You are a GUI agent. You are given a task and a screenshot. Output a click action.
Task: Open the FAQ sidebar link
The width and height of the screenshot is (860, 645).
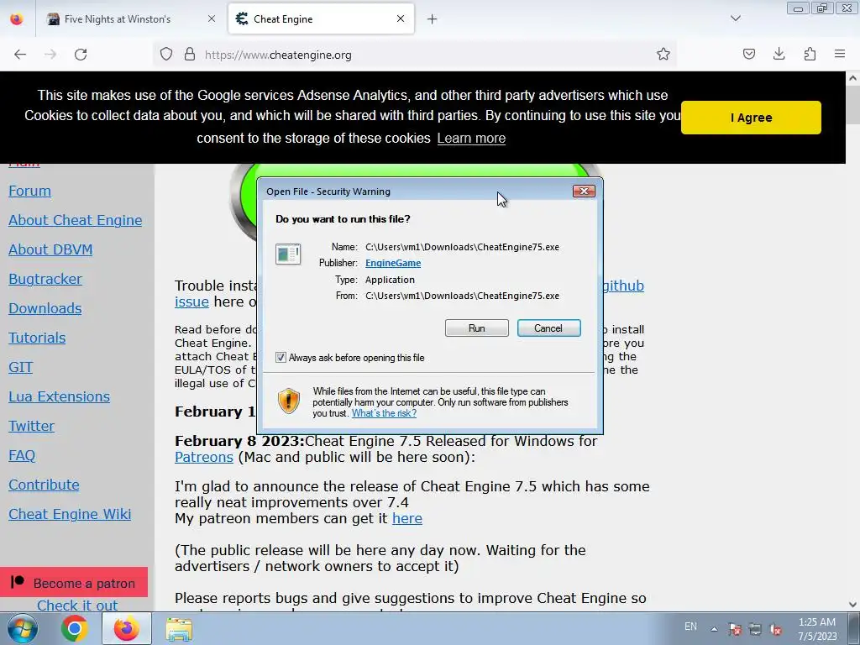pyautogui.click(x=22, y=455)
